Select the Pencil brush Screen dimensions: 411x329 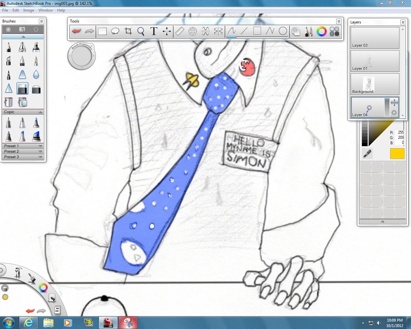9,47
